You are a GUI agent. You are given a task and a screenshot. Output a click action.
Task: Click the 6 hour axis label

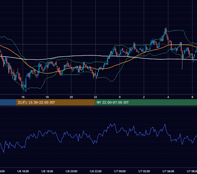click(192, 97)
